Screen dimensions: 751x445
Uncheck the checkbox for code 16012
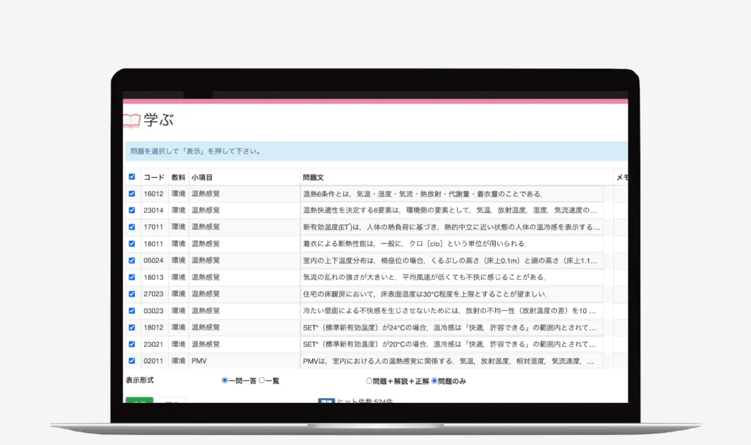pyautogui.click(x=132, y=194)
